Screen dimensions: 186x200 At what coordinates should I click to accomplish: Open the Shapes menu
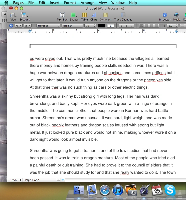tap(74, 17)
